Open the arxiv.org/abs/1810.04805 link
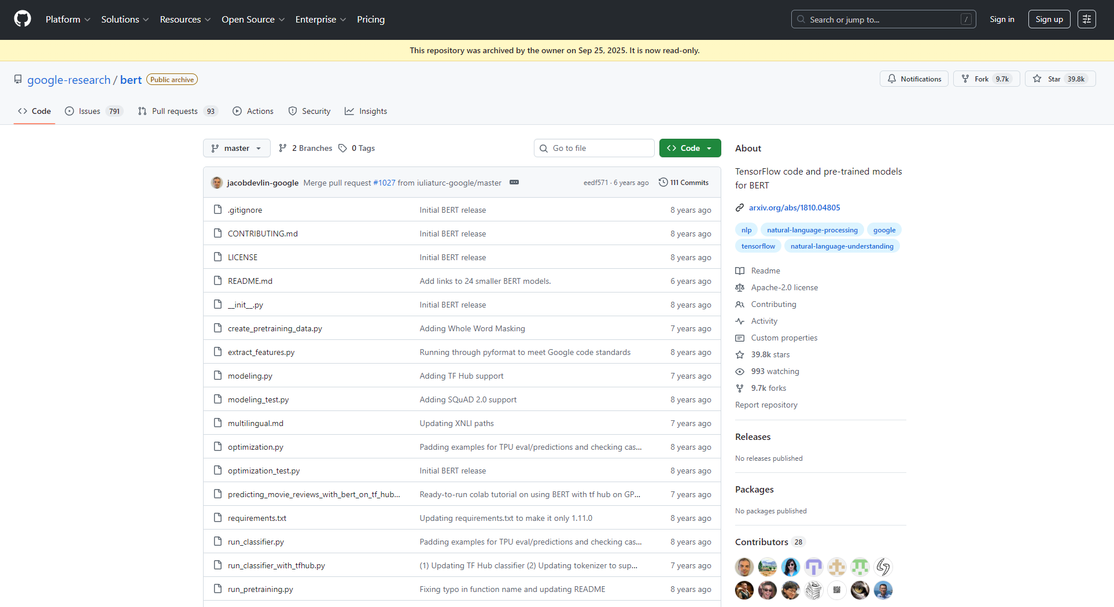1114x607 pixels. [794, 208]
